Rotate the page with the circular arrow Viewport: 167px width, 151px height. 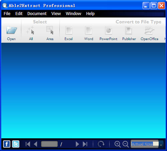pos(101,144)
